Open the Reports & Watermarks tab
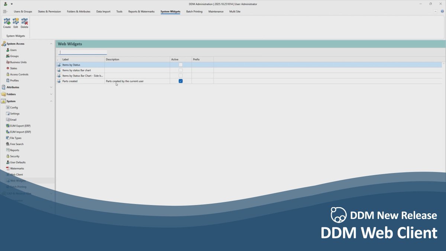 [141, 12]
